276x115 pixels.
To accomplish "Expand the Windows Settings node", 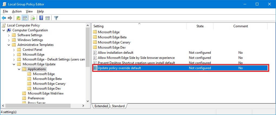I will tap(9, 40).
